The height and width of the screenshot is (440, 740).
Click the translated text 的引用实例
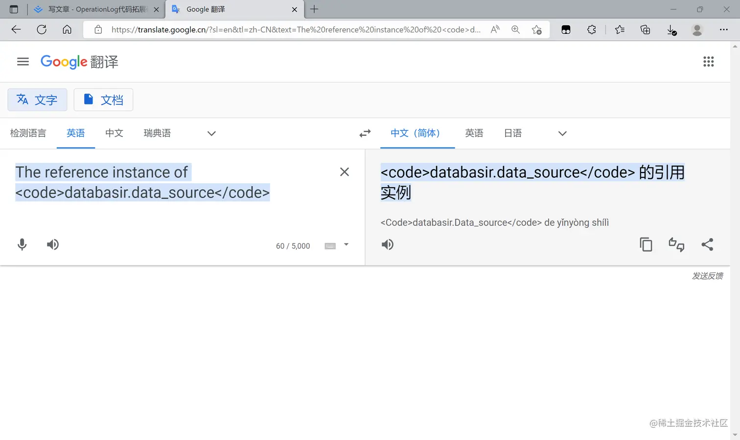click(532, 182)
